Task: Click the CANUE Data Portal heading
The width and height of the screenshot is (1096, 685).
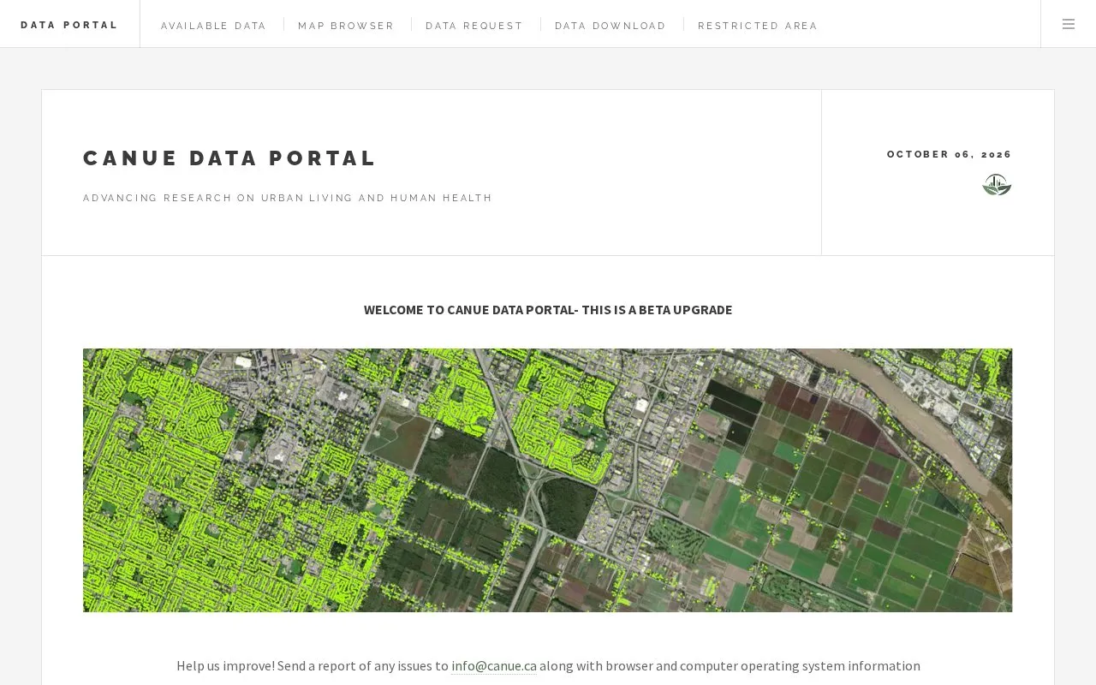Action: pyautogui.click(x=230, y=158)
